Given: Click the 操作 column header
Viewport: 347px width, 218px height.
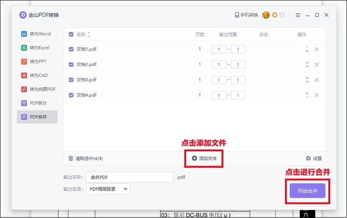Looking at the screenshot, I should pyautogui.click(x=301, y=35).
